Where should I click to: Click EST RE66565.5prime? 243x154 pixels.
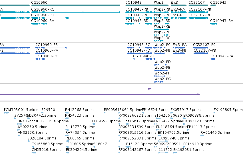pos(67,141)
